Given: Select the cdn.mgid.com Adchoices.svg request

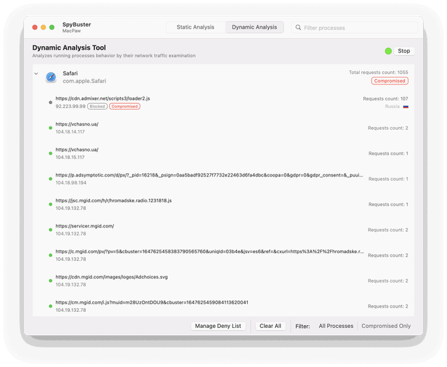Looking at the screenshot, I should (x=112, y=277).
